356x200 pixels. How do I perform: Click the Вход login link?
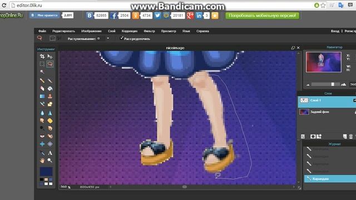335,31
